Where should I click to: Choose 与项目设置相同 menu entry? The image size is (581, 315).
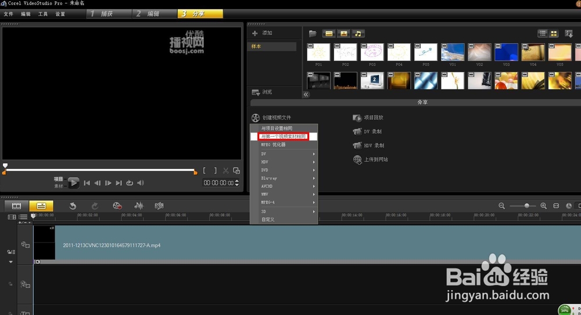(284, 128)
